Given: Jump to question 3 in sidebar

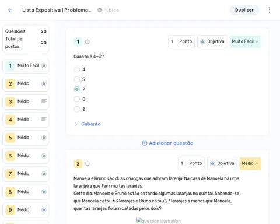Looking at the screenshot, I should point(26,101).
